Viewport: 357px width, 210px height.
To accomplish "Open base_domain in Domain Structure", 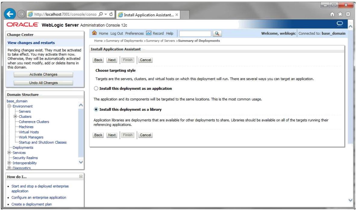I will (17, 101).
